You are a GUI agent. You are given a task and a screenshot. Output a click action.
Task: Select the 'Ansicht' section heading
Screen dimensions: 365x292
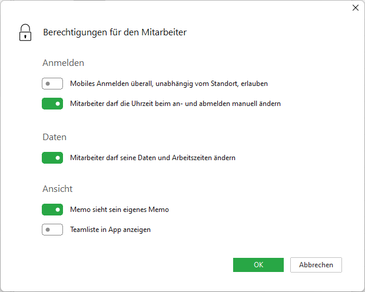click(x=58, y=189)
